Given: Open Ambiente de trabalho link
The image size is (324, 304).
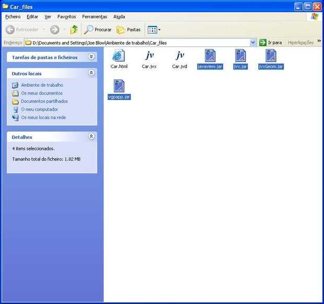Looking at the screenshot, I should 42,85.
